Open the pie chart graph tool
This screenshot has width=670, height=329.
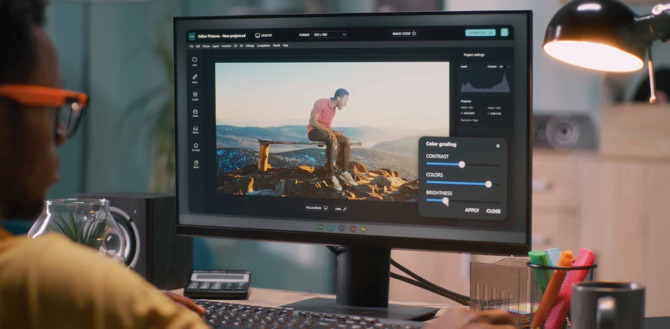pos(196,163)
